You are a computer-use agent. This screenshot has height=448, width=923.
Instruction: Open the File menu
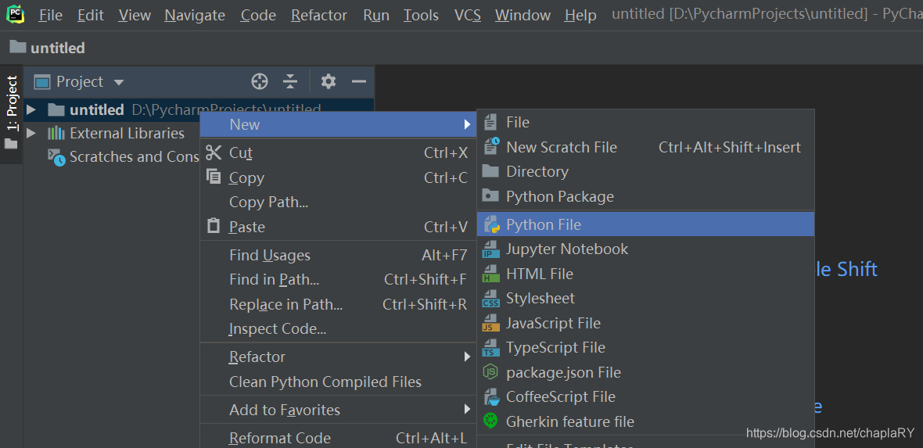(x=51, y=16)
